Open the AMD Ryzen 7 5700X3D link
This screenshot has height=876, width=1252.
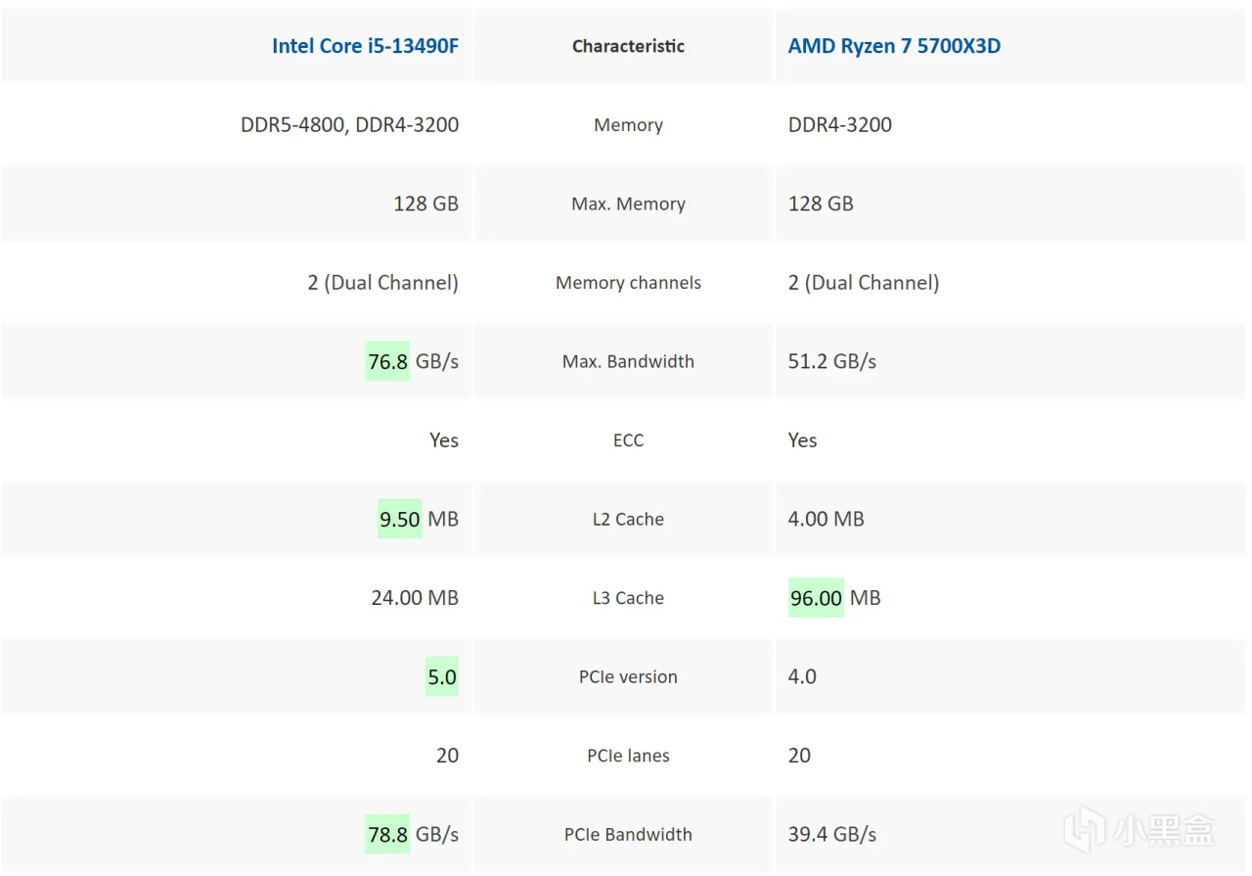894,46
